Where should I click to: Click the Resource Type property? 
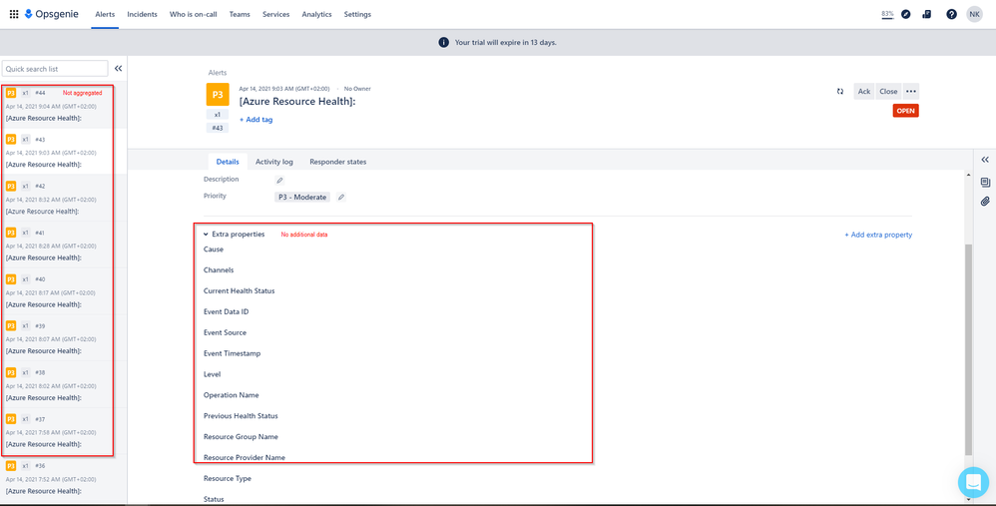click(x=228, y=479)
